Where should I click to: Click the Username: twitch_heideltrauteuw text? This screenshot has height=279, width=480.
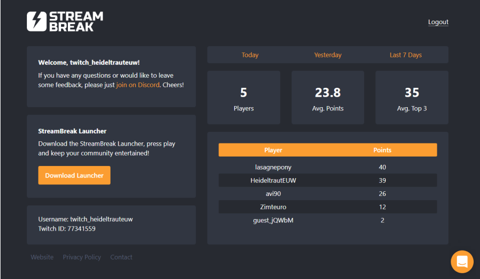[85, 219]
